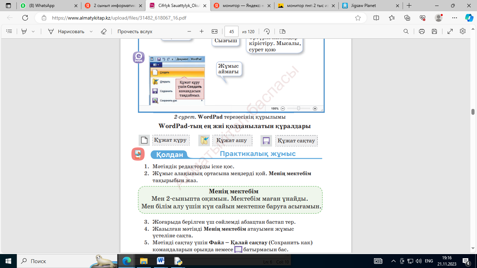Click the Rotate page icon
The image size is (477, 268).
267,31
